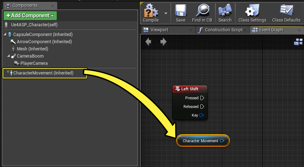Click the Compile toolbar icon
This screenshot has width=304, height=167.
tap(151, 11)
